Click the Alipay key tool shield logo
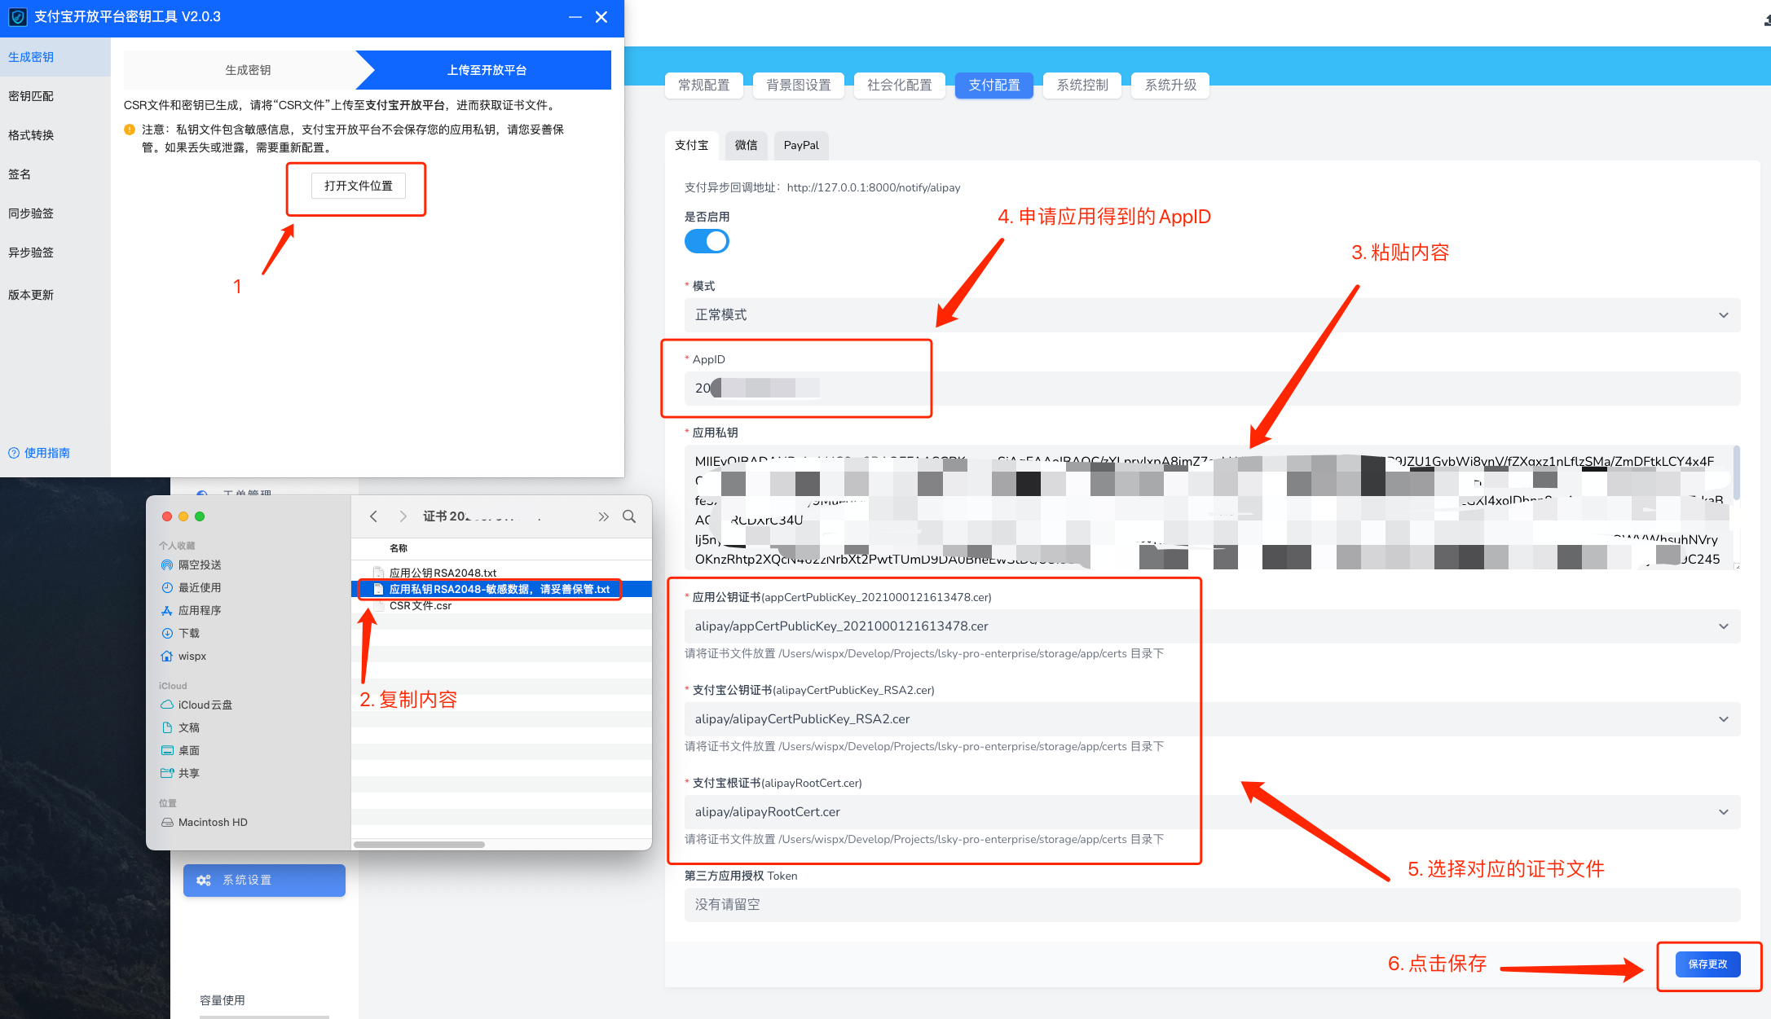Screen dimensions: 1771x1019 click(x=17, y=17)
